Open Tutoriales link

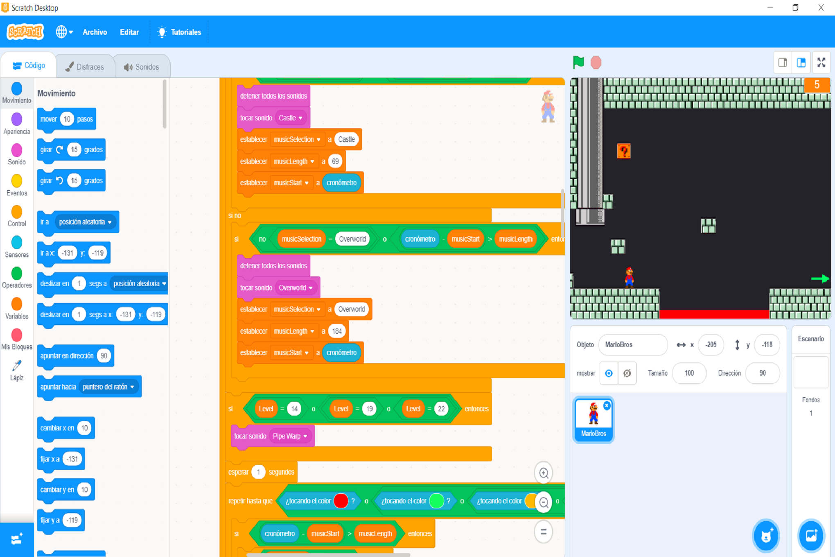point(180,32)
